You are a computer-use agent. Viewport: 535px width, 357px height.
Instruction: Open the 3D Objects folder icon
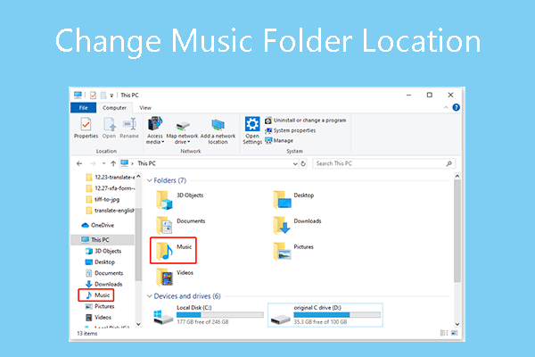[x=164, y=197]
